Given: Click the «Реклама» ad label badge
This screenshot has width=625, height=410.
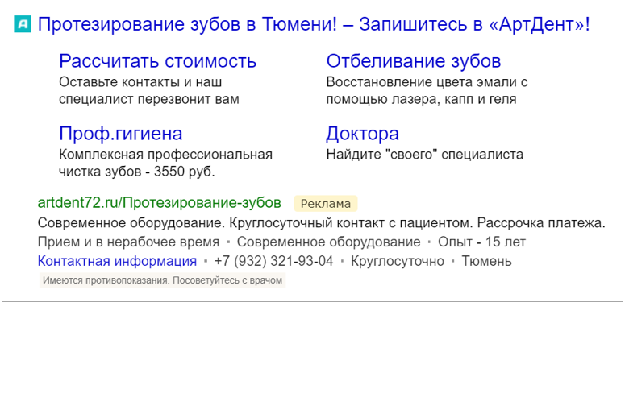Looking at the screenshot, I should coord(326,204).
